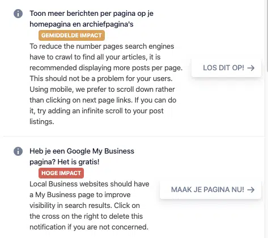Click the line 'a My Business page to improve'
This screenshot has width=268, height=238.
[80, 195]
